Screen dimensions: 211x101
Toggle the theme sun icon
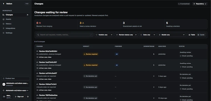28,97
